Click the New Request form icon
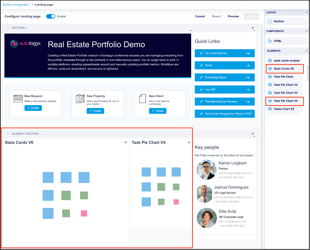This screenshot has width=310, height=250. click(18, 99)
